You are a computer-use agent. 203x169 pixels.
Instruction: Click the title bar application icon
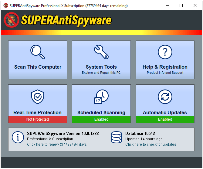pos(6,5)
